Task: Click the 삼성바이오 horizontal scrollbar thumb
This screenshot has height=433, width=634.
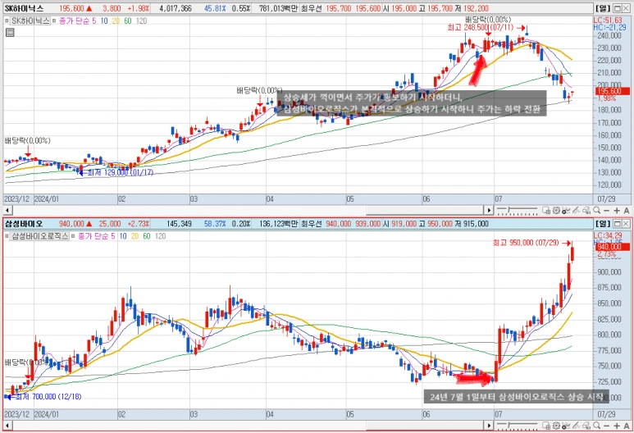Action: 426,426
